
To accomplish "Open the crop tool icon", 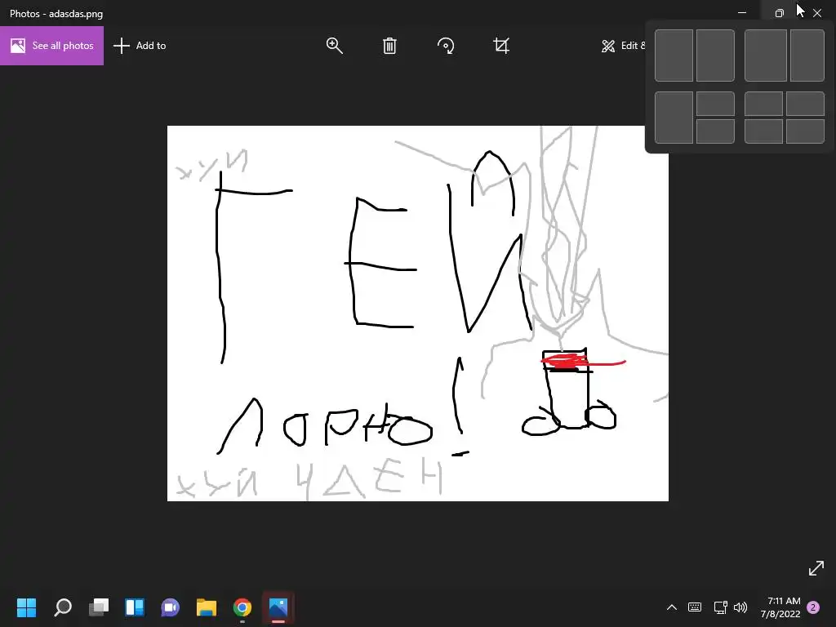I will pyautogui.click(x=501, y=46).
